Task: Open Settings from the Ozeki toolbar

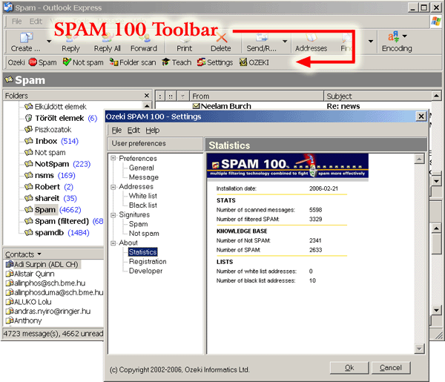Action: pos(215,62)
